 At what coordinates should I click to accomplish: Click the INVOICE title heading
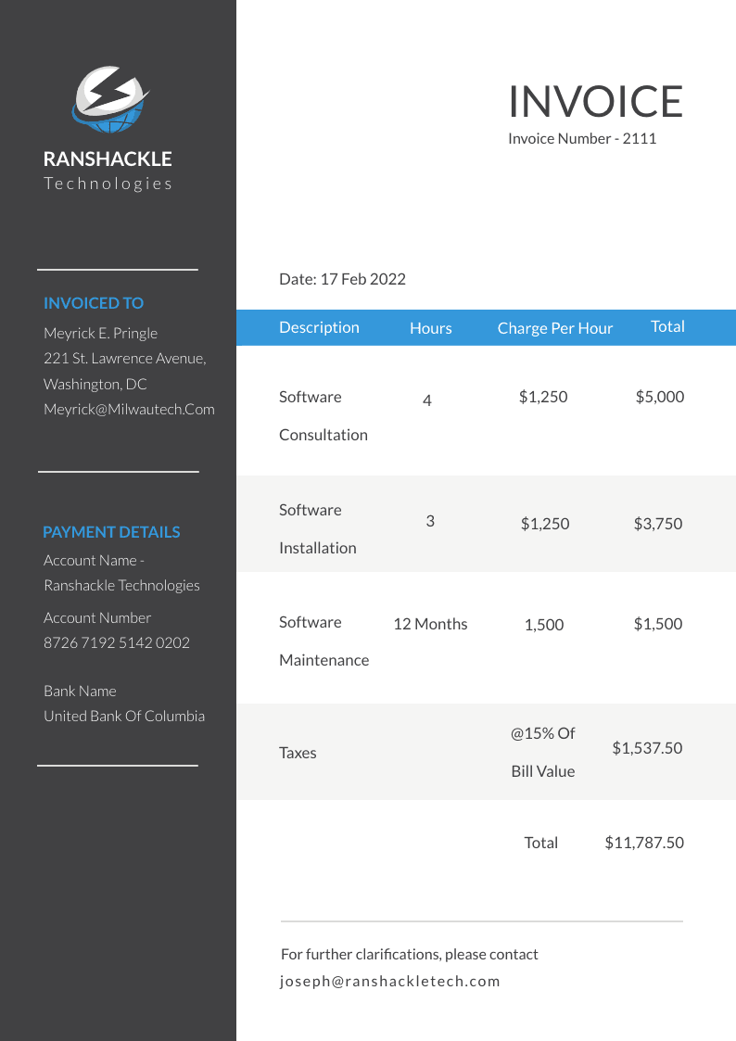(x=595, y=102)
